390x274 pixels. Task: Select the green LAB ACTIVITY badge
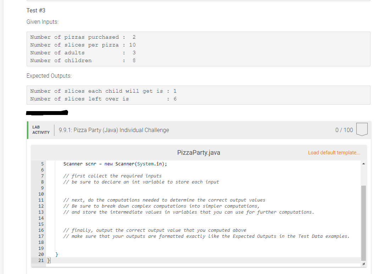click(41, 130)
